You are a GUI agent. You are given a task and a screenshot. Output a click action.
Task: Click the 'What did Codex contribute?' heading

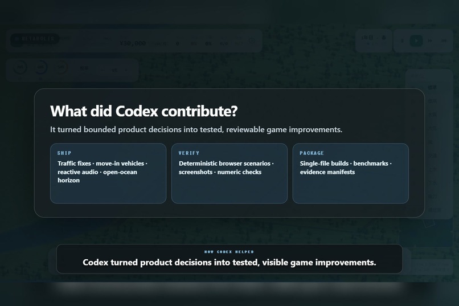pos(144,111)
